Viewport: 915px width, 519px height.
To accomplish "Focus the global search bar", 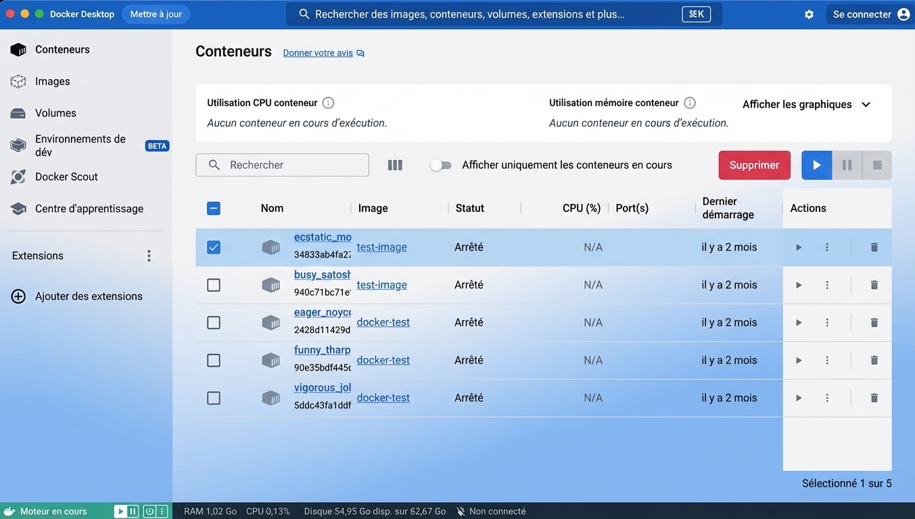I will [504, 14].
